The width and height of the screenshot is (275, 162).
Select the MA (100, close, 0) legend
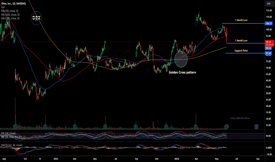10,15
